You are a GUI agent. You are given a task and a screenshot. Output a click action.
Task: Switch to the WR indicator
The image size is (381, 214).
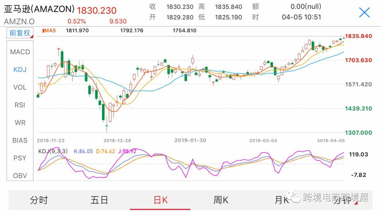20,123
